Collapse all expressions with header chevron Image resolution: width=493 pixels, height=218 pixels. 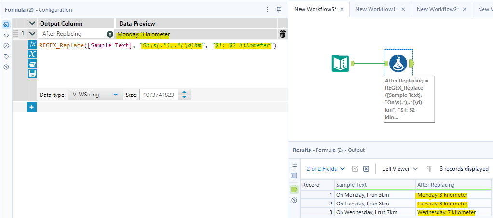point(32,23)
